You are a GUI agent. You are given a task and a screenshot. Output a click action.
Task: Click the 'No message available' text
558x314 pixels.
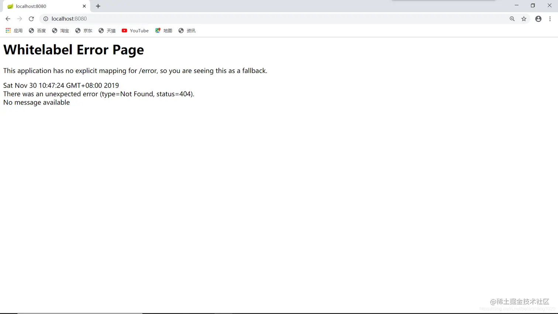click(37, 102)
